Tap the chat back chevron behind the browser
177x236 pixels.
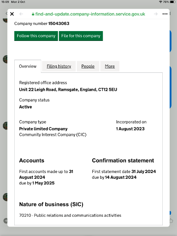(7, 13)
